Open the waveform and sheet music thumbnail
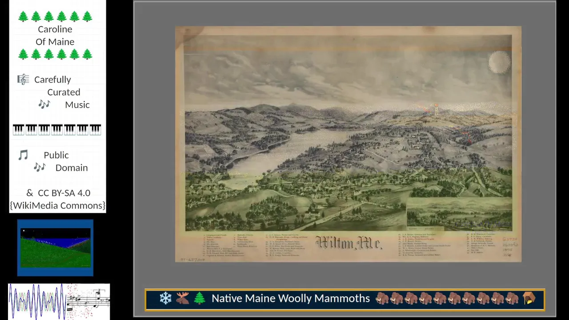Image resolution: width=569 pixels, height=320 pixels. [59, 301]
